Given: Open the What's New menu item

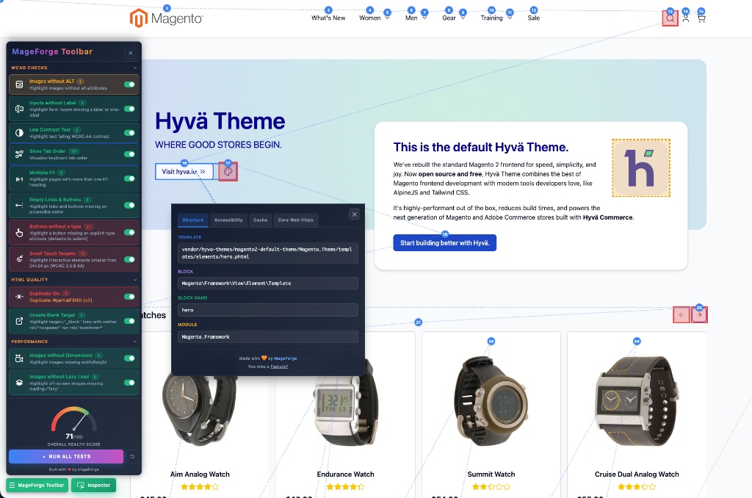Looking at the screenshot, I should pyautogui.click(x=328, y=18).
